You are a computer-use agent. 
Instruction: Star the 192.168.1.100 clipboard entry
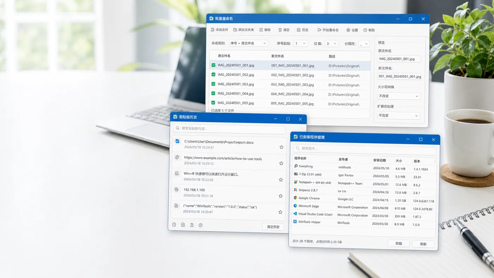[281, 196]
